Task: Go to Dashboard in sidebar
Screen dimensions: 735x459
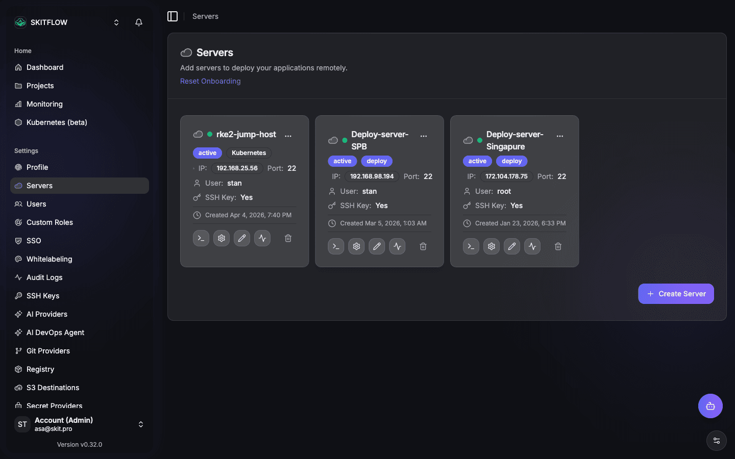Action: (x=80, y=67)
